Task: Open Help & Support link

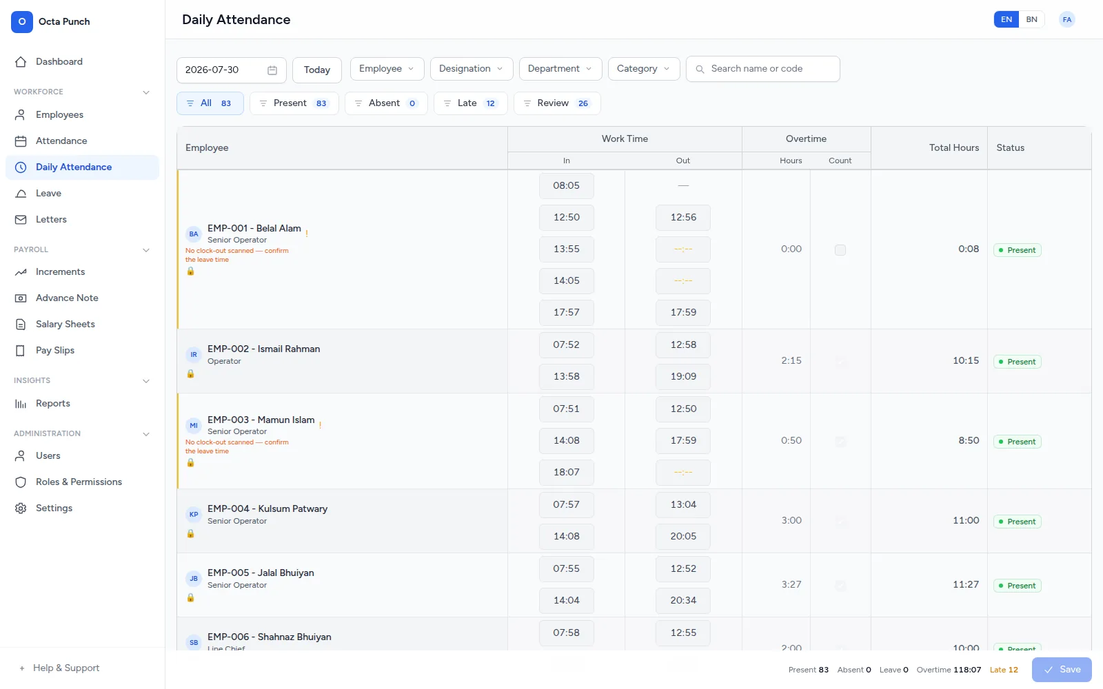Action: [x=66, y=668]
